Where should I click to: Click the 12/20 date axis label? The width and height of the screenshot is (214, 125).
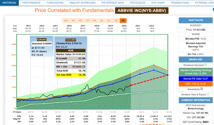[126, 112]
